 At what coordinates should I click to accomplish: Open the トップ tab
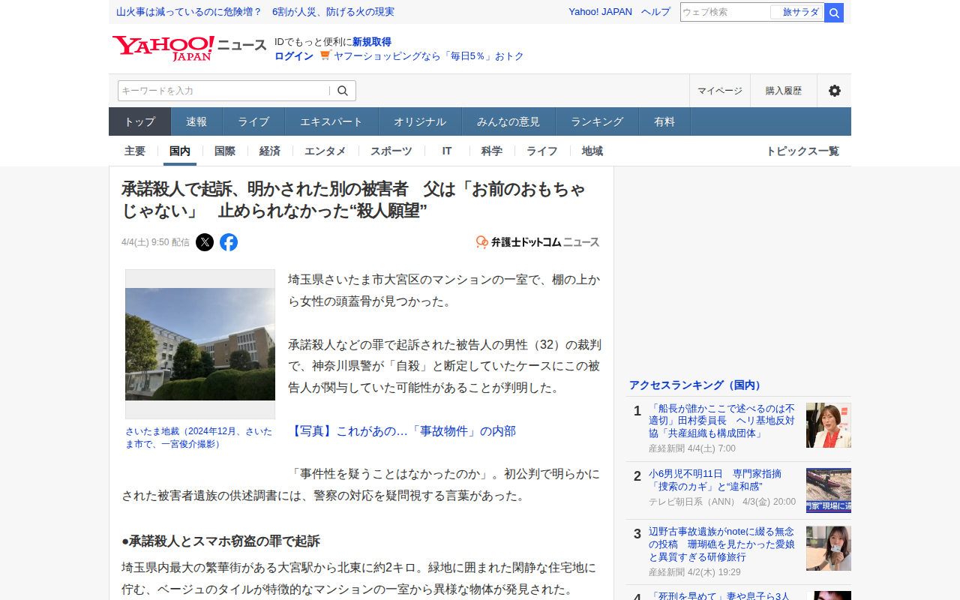tap(140, 121)
